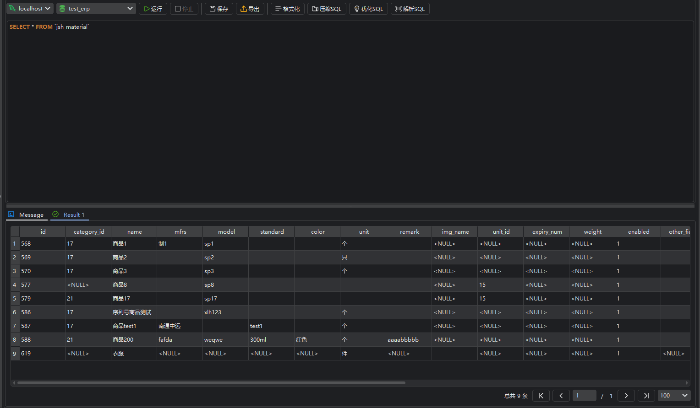Export results with 导出
Screen dimensions: 700x408
[250, 9]
